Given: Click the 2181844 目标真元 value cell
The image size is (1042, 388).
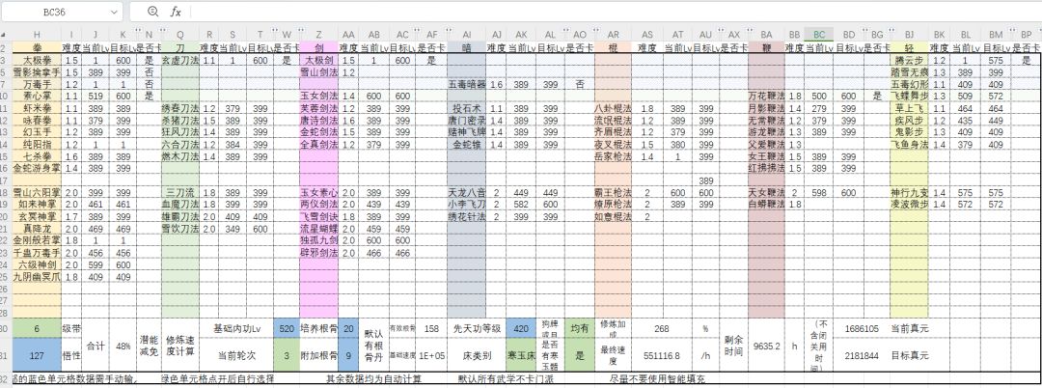Looking at the screenshot, I should 863,355.
